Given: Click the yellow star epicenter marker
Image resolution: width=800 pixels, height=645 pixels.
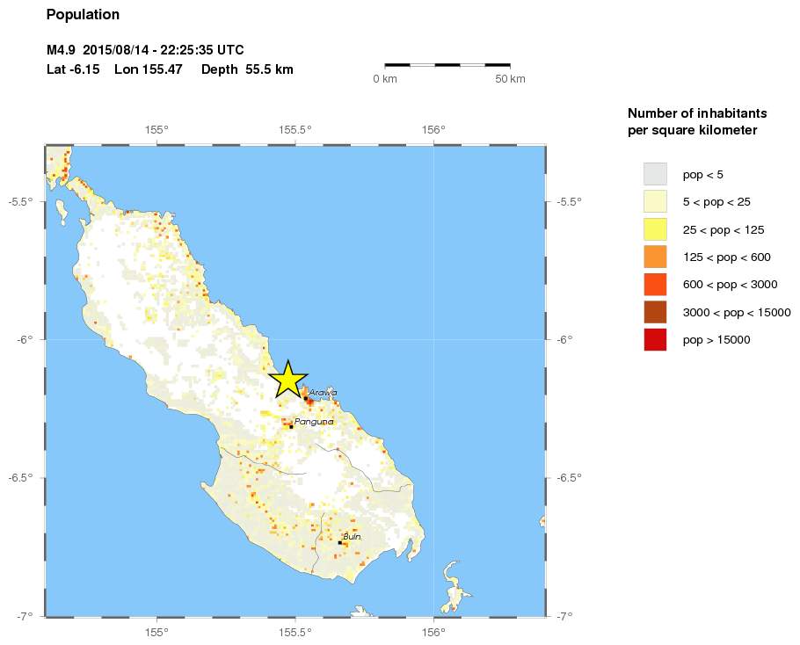Looking at the screenshot, I should tap(287, 380).
